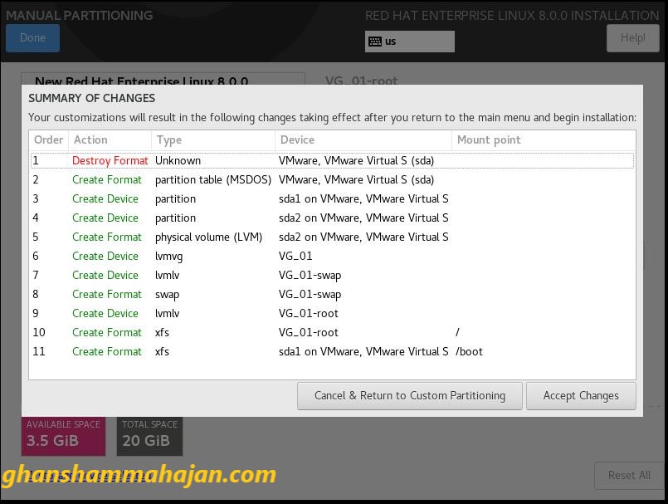Open the Help! button

click(x=632, y=38)
